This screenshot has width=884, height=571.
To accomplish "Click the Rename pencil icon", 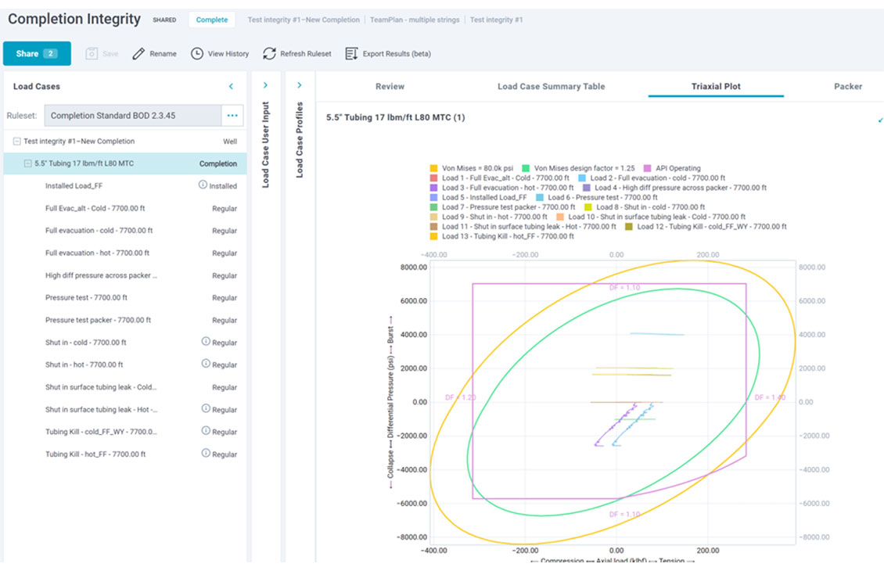I will pos(138,54).
